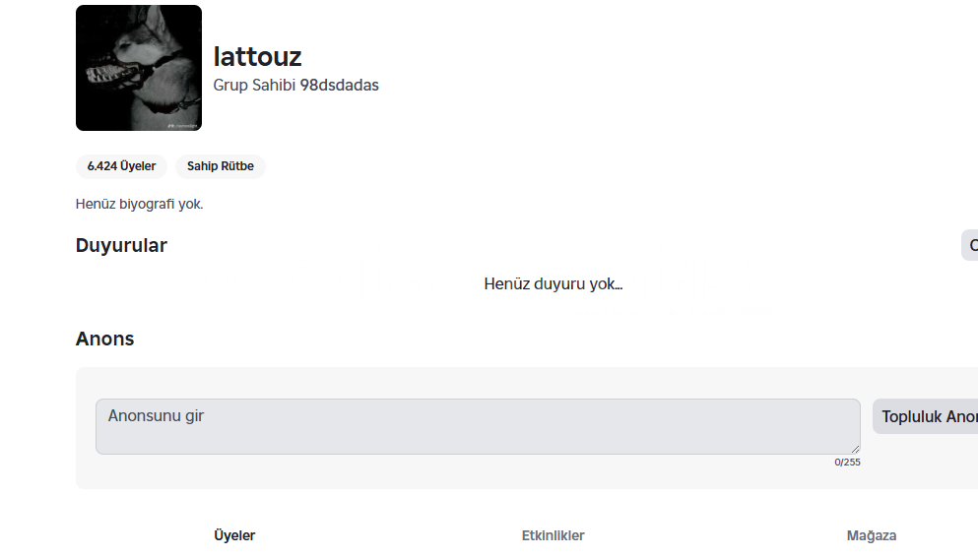Click the Anons section heading
The image size is (978, 557).
point(104,339)
